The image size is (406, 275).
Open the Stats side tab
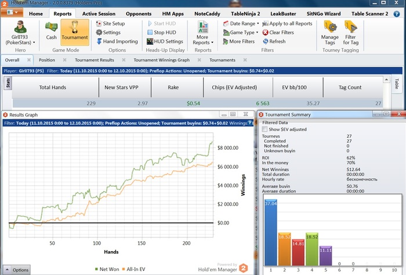point(8,83)
